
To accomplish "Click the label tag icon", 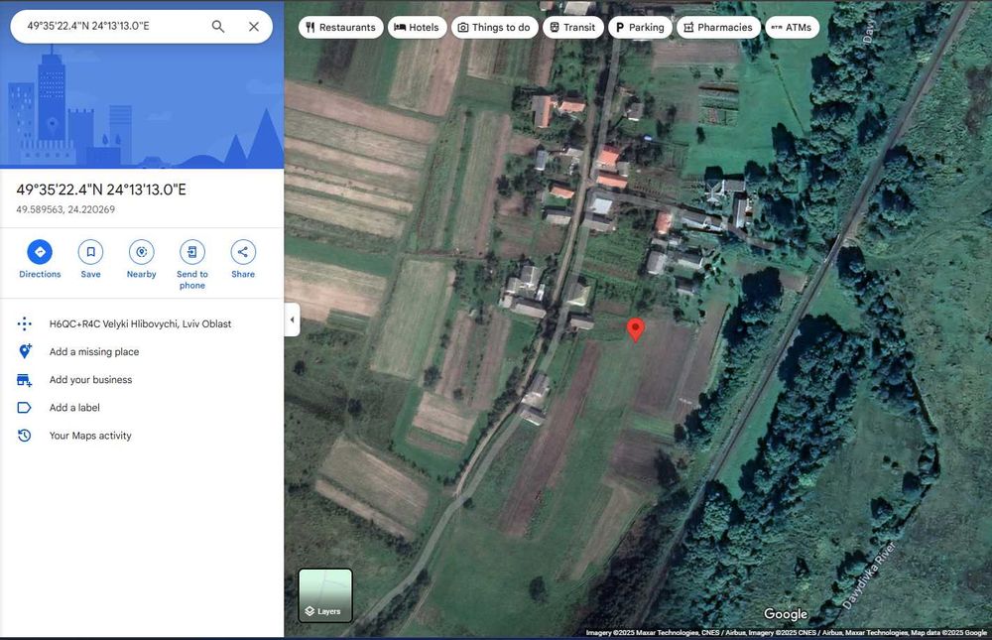I will click(x=24, y=408).
